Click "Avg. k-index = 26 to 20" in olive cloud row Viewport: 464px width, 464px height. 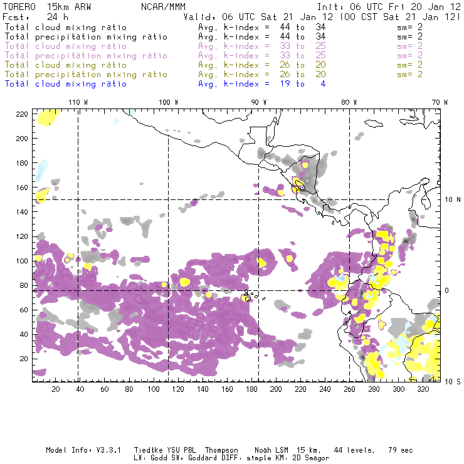262,65
